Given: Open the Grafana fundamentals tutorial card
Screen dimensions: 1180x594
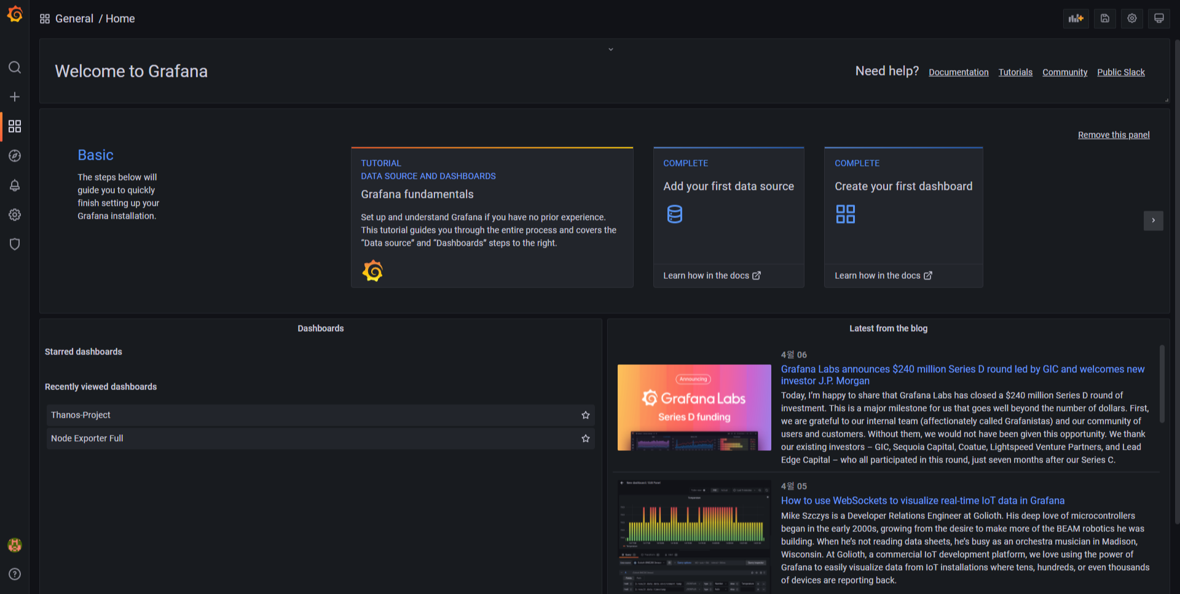Looking at the screenshot, I should (492, 217).
